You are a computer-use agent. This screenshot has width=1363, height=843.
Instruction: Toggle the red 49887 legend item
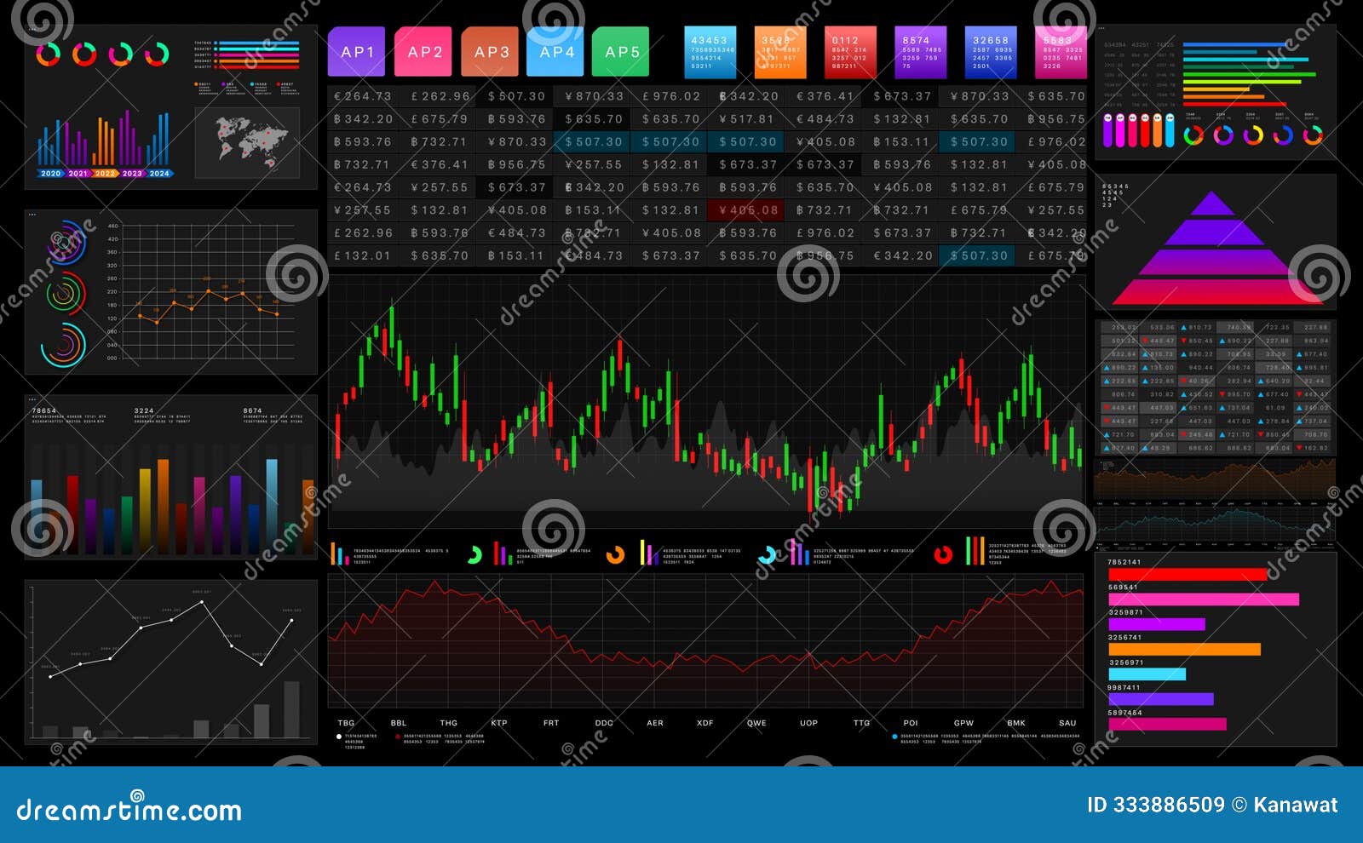pyautogui.click(x=279, y=84)
